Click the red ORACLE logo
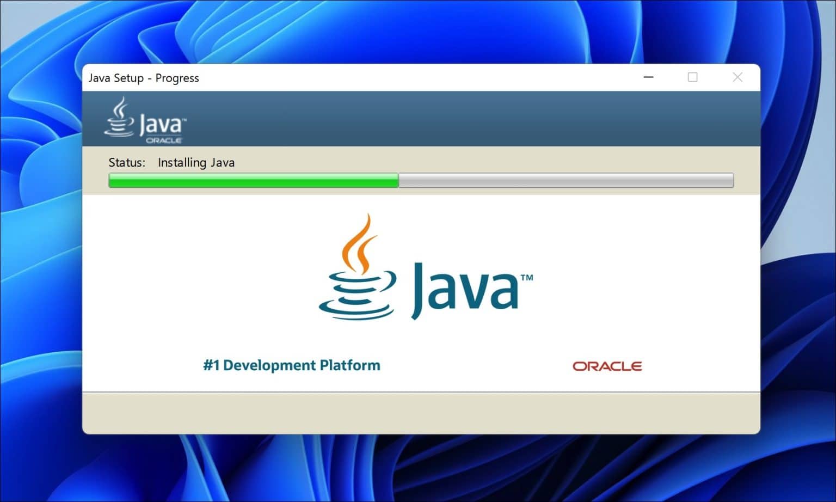Screen dimensions: 836x502 (x=607, y=366)
